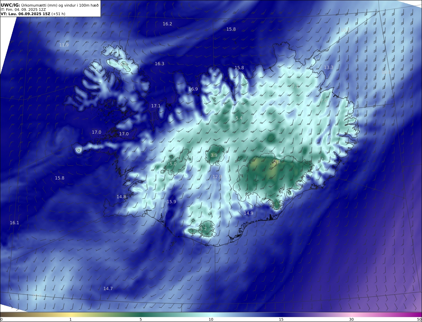
Task: Select the 16.1 value over the ocean
Action: click(x=15, y=223)
